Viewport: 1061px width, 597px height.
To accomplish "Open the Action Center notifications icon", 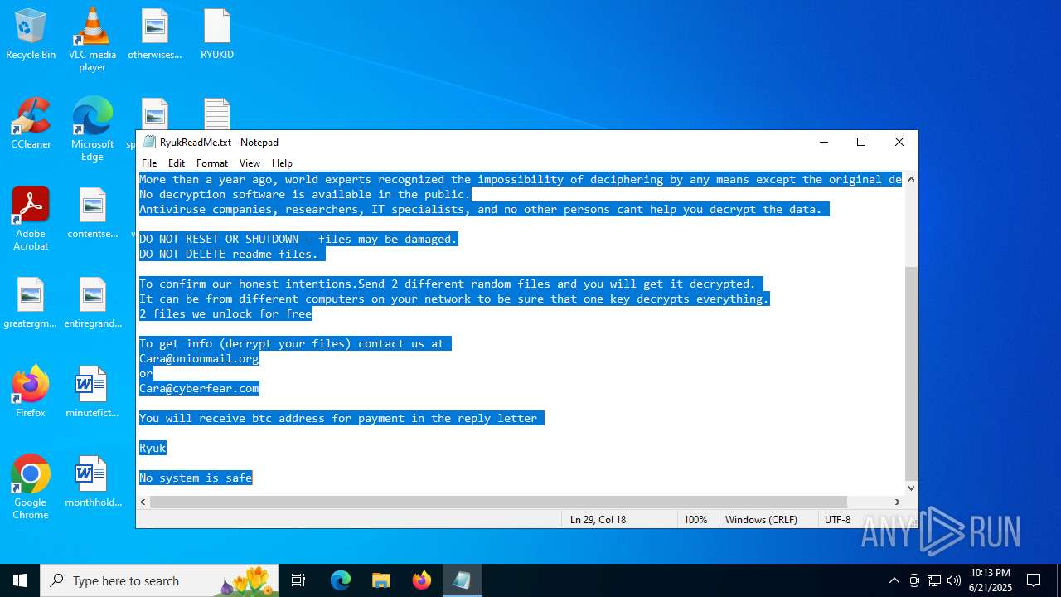I will [x=1034, y=580].
